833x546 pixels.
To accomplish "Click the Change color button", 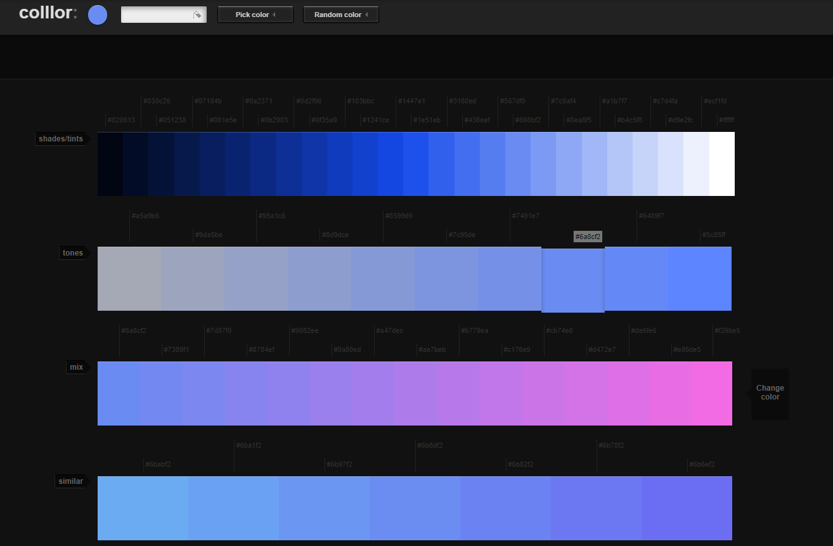I will [x=770, y=393].
